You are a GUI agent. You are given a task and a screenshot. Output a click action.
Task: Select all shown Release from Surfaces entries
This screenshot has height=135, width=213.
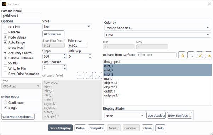[x=200, y=55]
